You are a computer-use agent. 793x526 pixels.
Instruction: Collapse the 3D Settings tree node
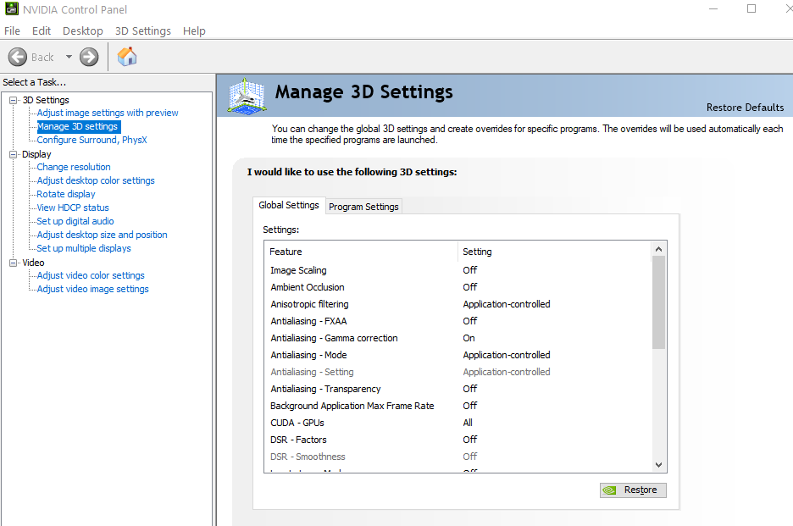(x=14, y=100)
